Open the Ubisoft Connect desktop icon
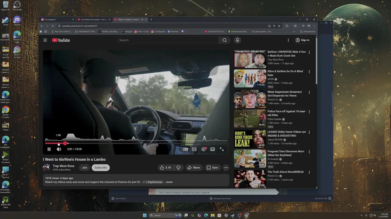Viewport: 391px width, 219px height. pyautogui.click(x=17, y=52)
